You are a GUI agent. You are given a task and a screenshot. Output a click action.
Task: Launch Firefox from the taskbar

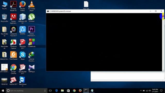(x=80, y=91)
